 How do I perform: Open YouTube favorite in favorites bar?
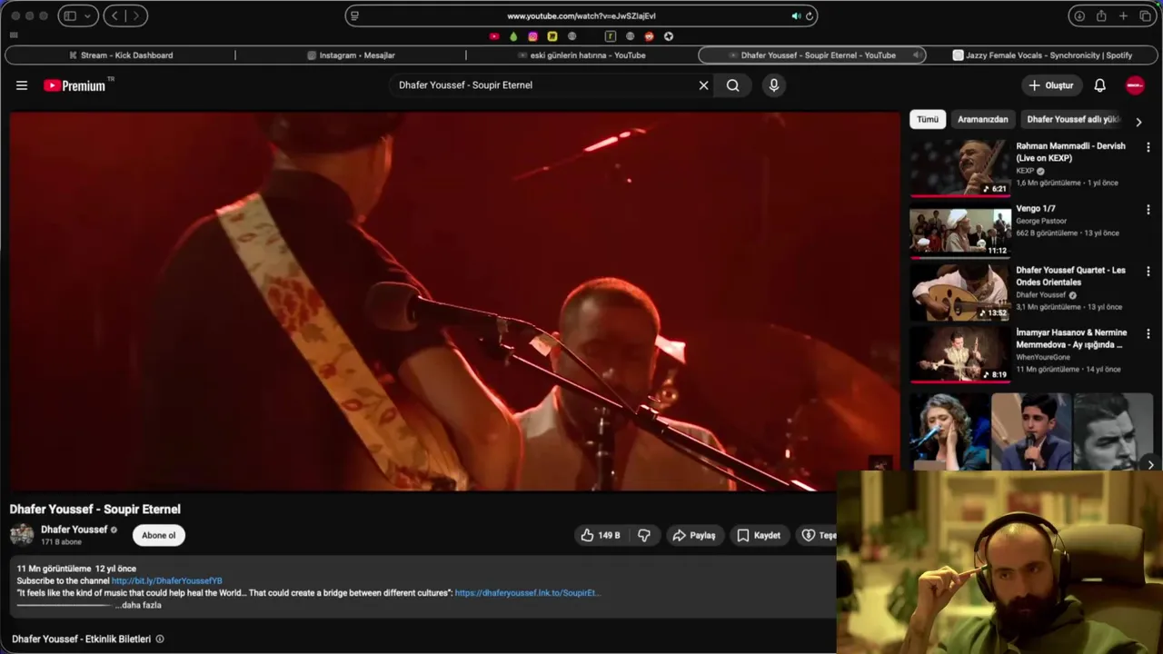coord(494,36)
